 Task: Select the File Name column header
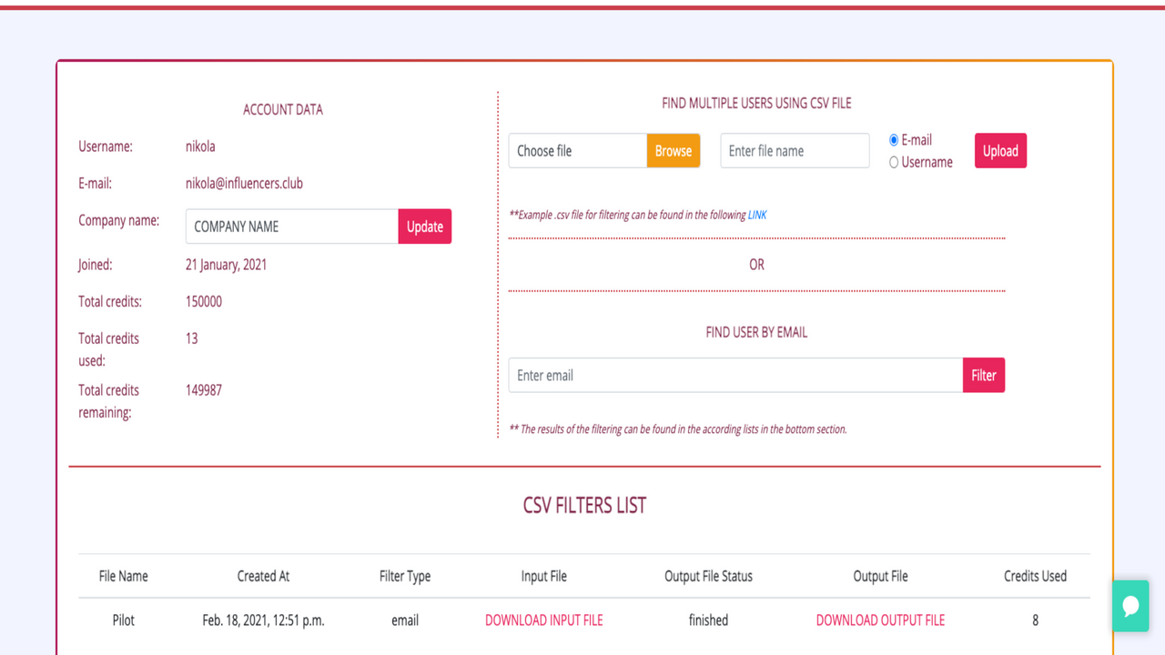click(123, 576)
